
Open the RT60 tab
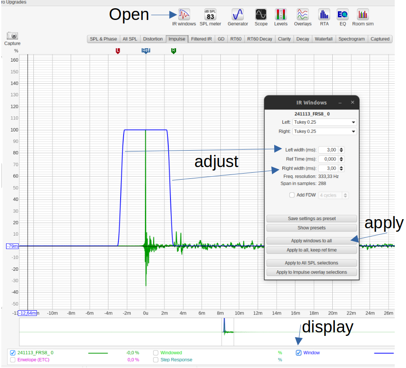tap(236, 39)
